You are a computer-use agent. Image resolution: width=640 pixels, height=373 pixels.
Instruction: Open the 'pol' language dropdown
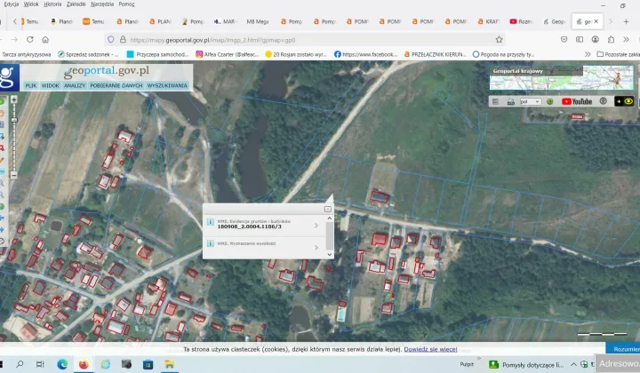531,101
